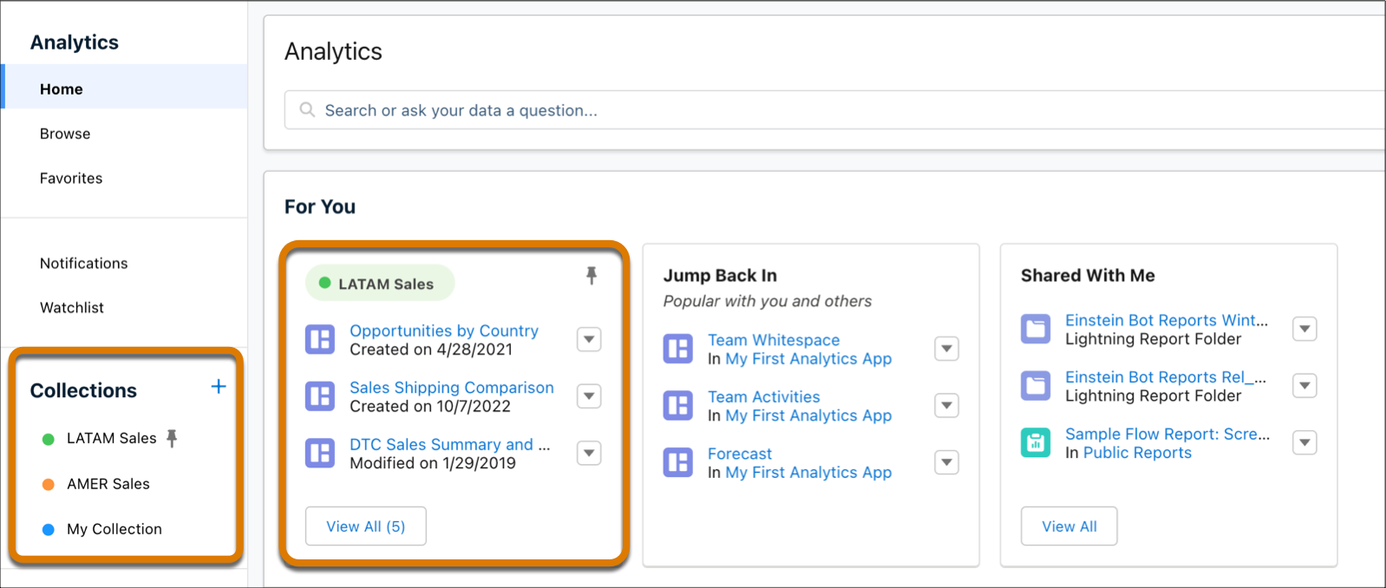
Task: Open Sales Shipping Comparison link
Action: (x=452, y=388)
